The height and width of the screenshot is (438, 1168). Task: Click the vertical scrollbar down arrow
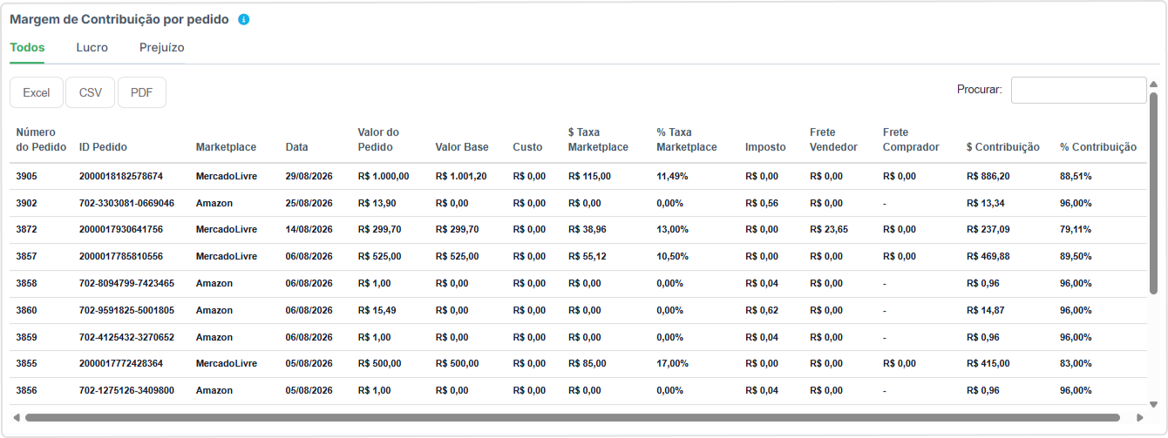pyautogui.click(x=1154, y=405)
